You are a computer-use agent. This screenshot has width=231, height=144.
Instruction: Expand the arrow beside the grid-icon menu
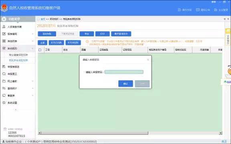(x=32, y=41)
